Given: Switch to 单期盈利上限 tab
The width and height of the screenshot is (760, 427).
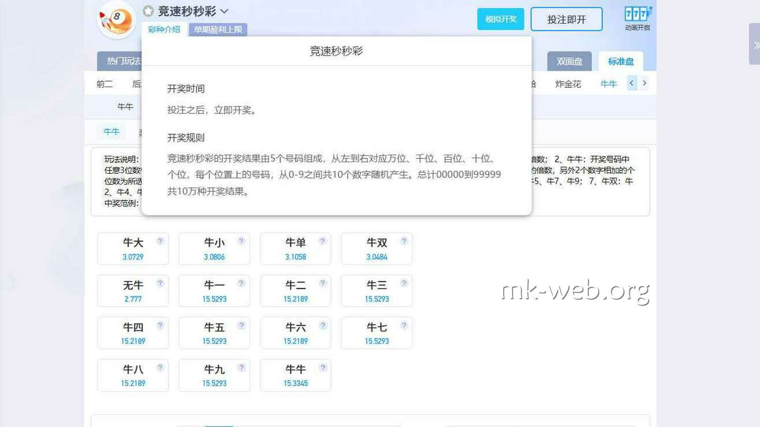Looking at the screenshot, I should [218, 29].
